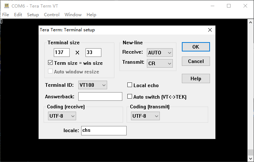Viewport: 254px width, 162px height.
Task: Open the New-line Transmit dropdown
Action: (x=160, y=63)
